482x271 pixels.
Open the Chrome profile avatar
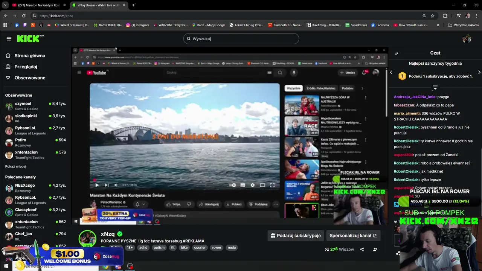468,16
